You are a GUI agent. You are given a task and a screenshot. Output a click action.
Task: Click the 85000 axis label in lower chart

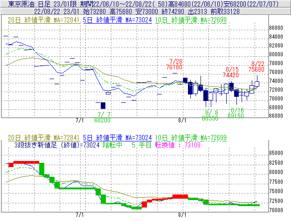point(276,153)
